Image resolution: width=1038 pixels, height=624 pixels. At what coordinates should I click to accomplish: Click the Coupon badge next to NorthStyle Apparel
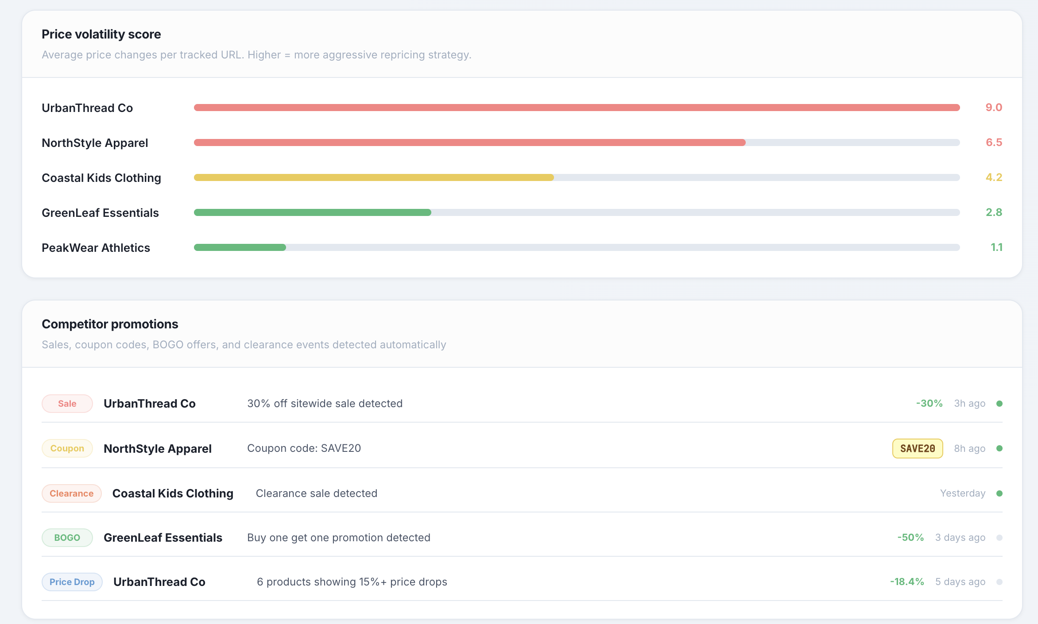click(67, 448)
